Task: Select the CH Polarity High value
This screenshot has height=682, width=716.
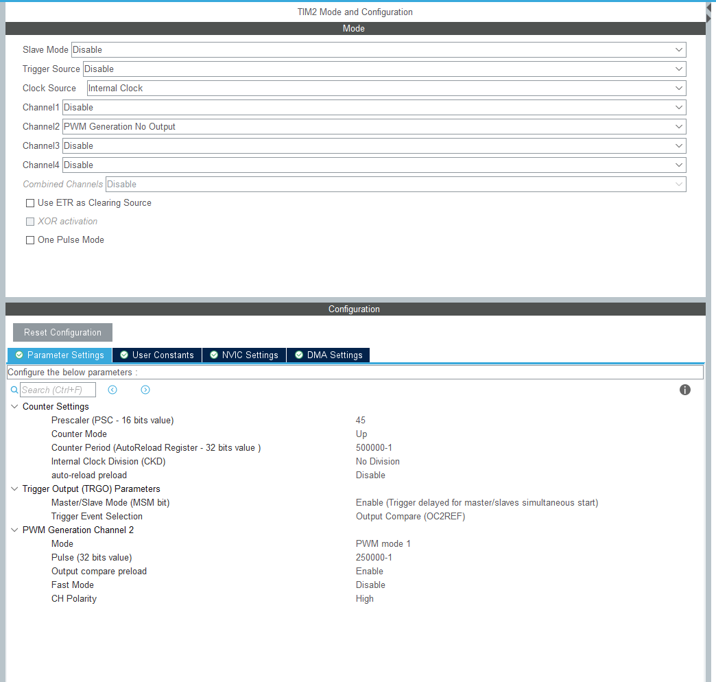Action: [364, 598]
